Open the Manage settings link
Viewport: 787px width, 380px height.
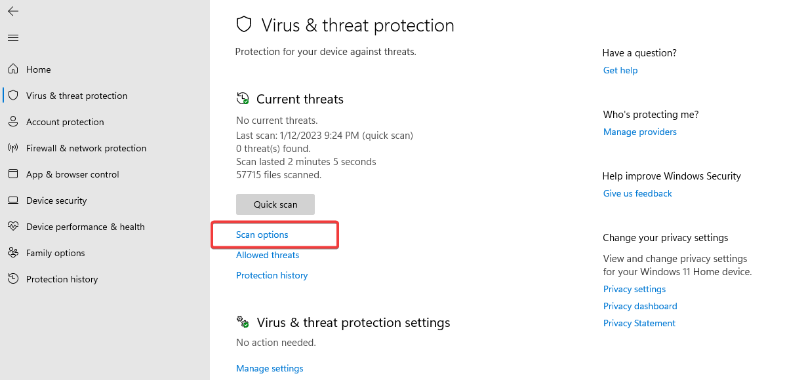[270, 368]
